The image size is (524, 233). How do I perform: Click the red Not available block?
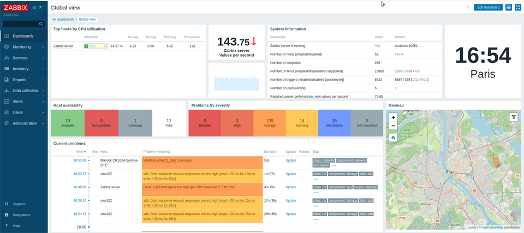[x=102, y=123]
